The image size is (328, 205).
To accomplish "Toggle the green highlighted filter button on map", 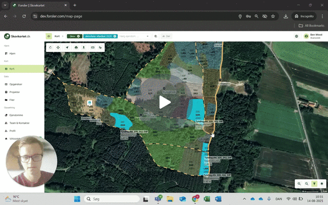I will 314,184.
